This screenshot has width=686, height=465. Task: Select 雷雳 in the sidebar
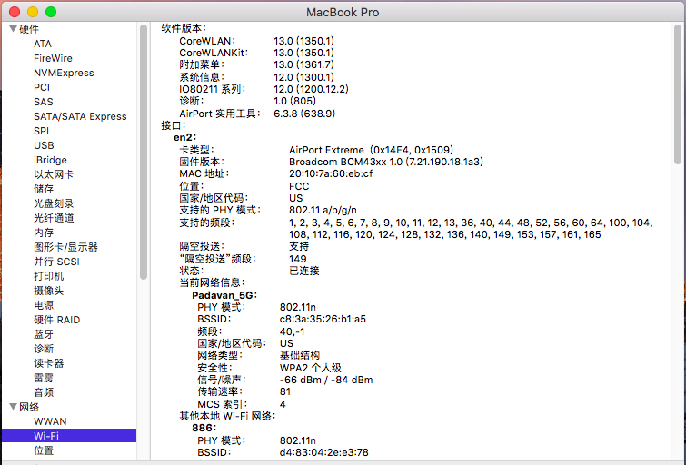(x=44, y=378)
